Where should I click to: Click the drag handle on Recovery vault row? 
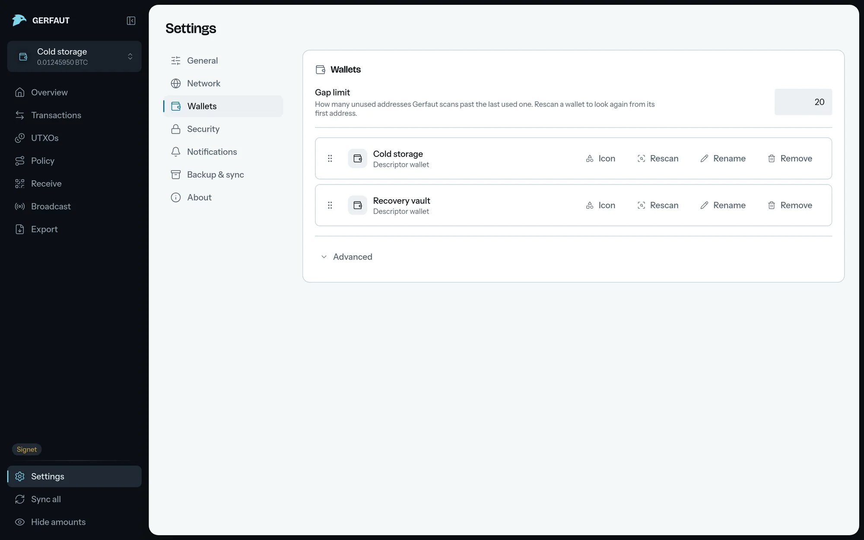pyautogui.click(x=330, y=205)
